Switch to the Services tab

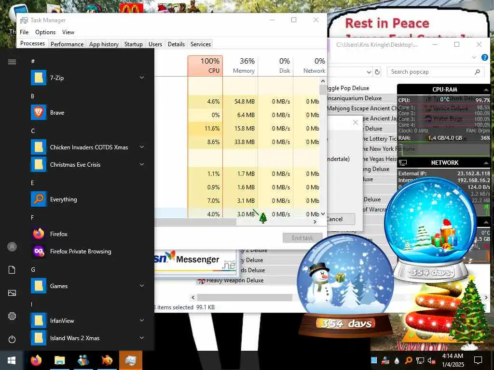coord(200,44)
